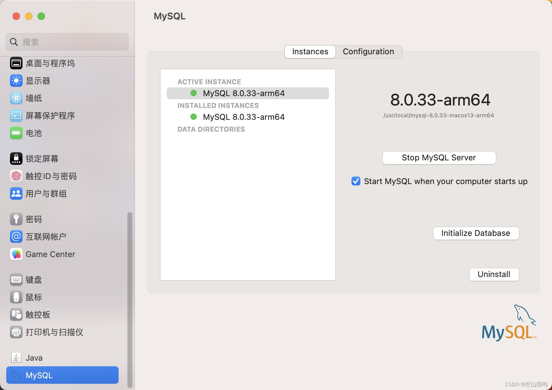Click the yellow minimize window button

tap(29, 16)
